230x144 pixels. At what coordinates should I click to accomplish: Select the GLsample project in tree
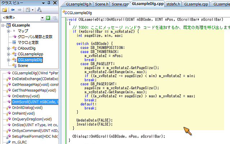pyautogui.click(x=21, y=25)
